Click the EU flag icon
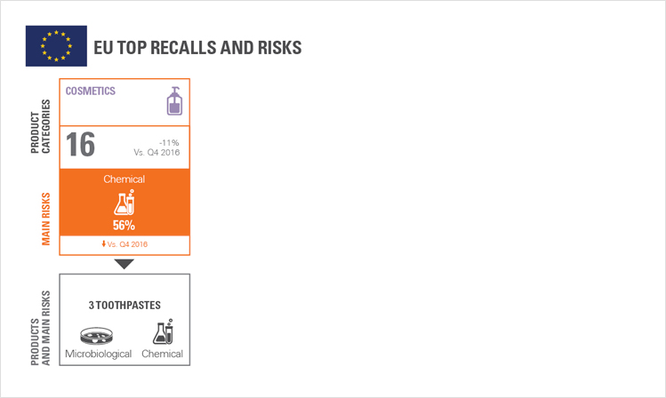This screenshot has width=666, height=398. coord(56,46)
